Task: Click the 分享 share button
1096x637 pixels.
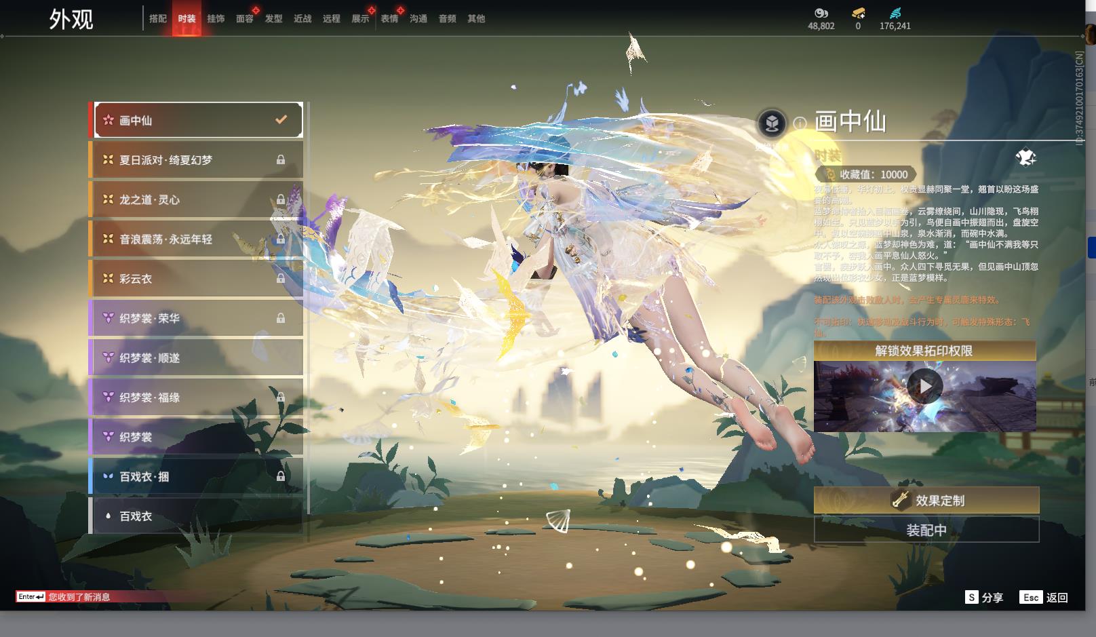Action: click(x=984, y=598)
